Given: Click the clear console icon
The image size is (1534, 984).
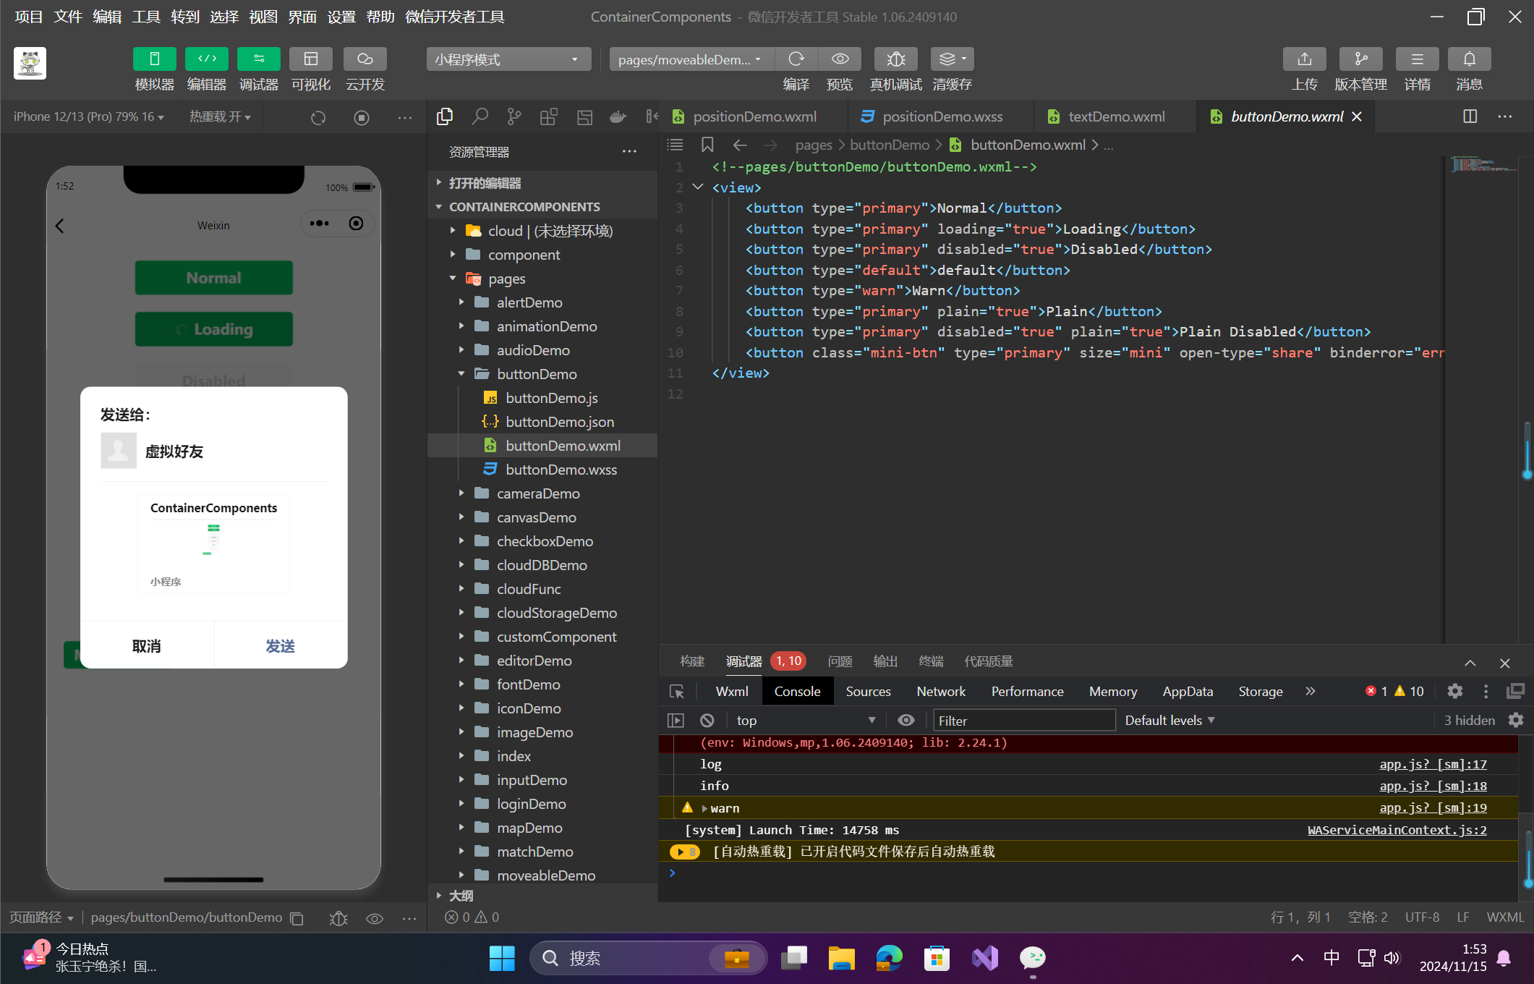Looking at the screenshot, I should (707, 720).
